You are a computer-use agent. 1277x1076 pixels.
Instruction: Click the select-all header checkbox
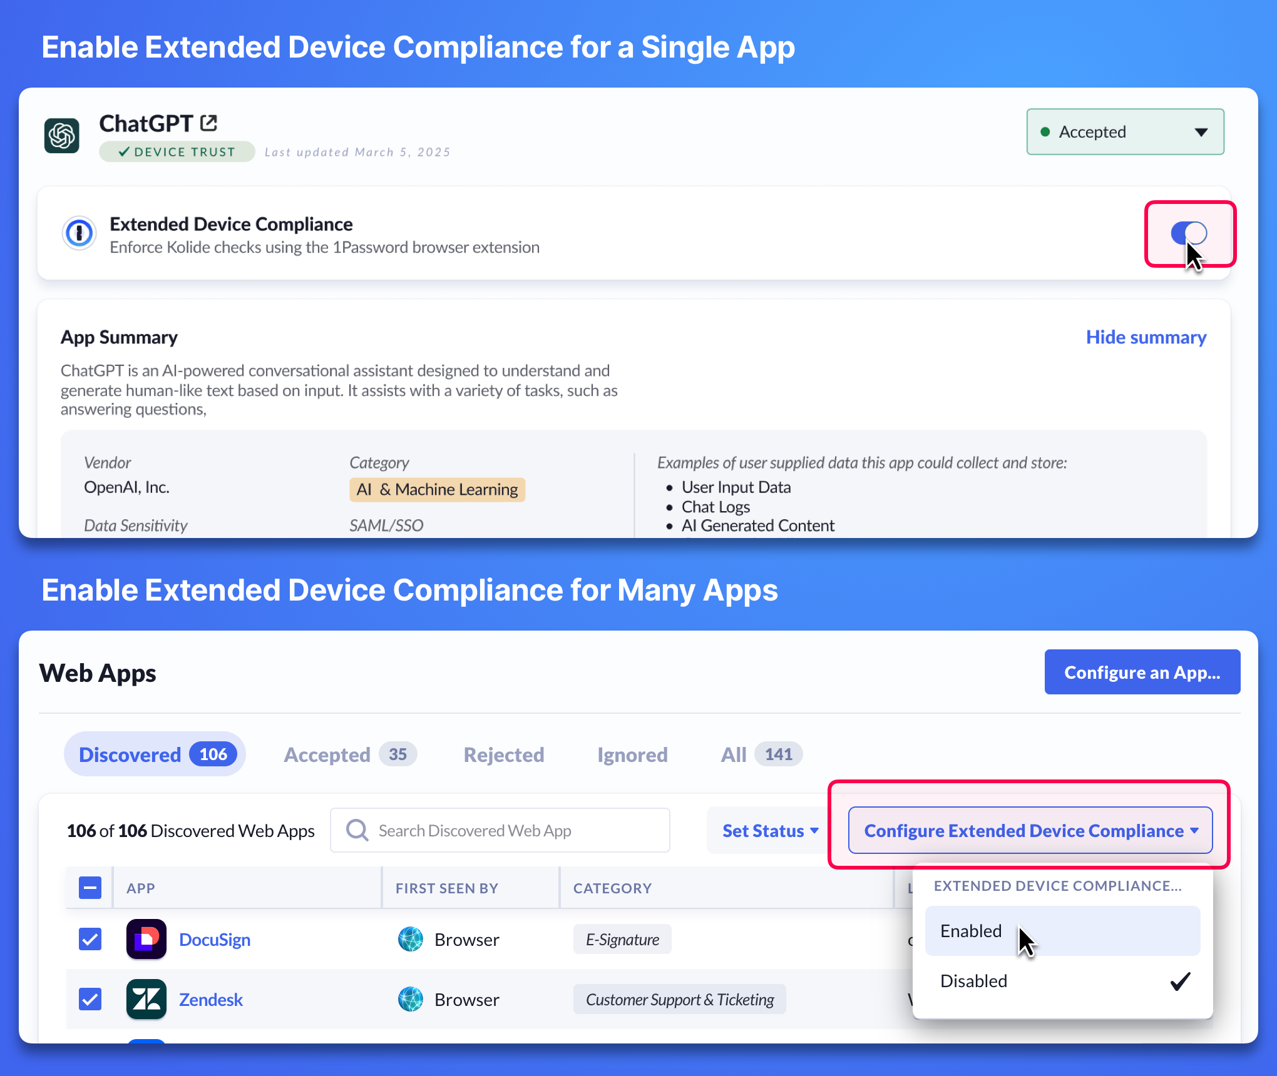click(90, 888)
